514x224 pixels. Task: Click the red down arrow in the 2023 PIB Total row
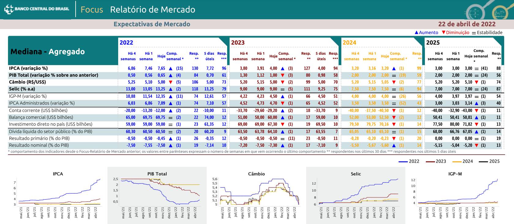pos(283,75)
